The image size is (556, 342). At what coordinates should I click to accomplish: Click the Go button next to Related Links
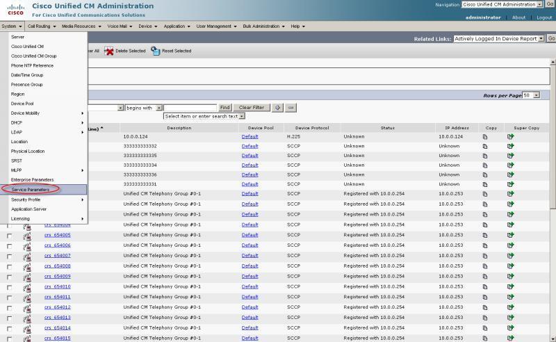point(551,38)
